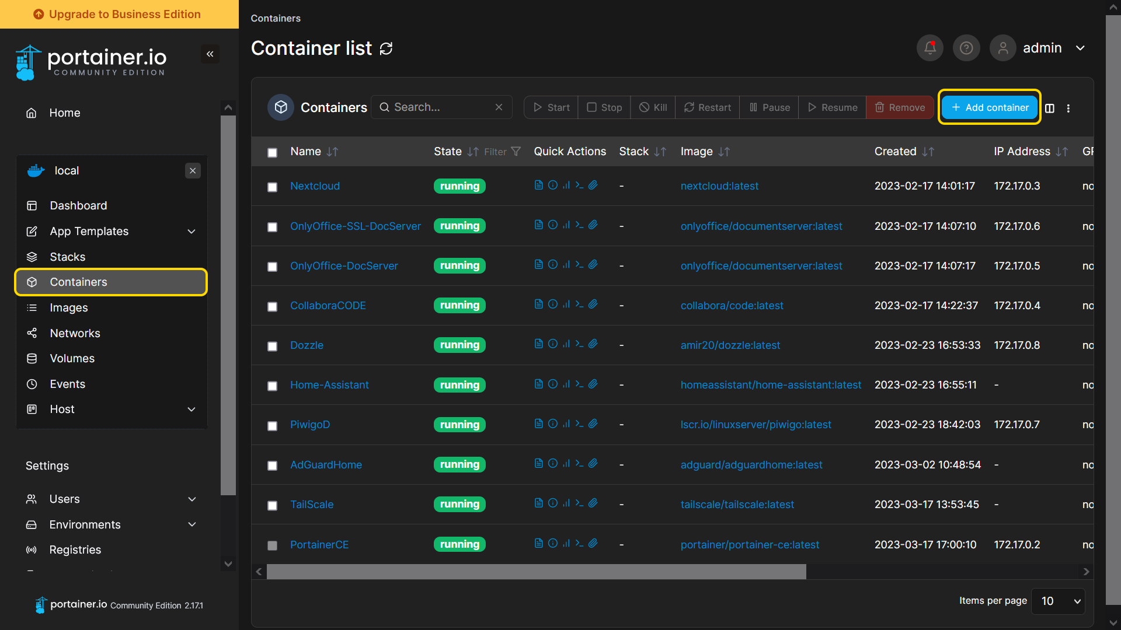
Task: Expand the Environments settings submenu
Action: (192, 524)
